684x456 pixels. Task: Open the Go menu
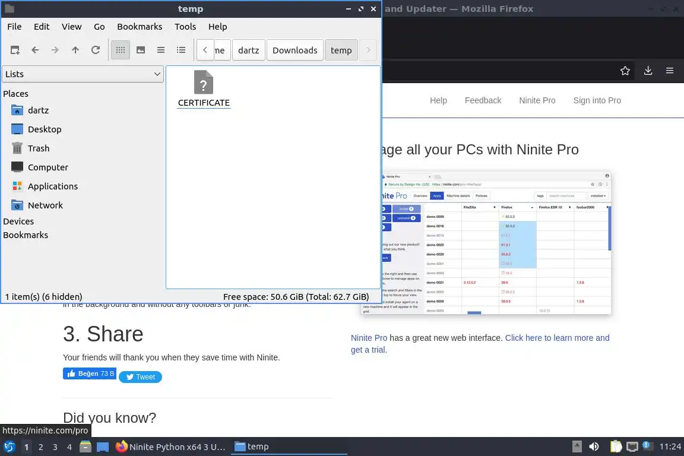[x=99, y=27]
